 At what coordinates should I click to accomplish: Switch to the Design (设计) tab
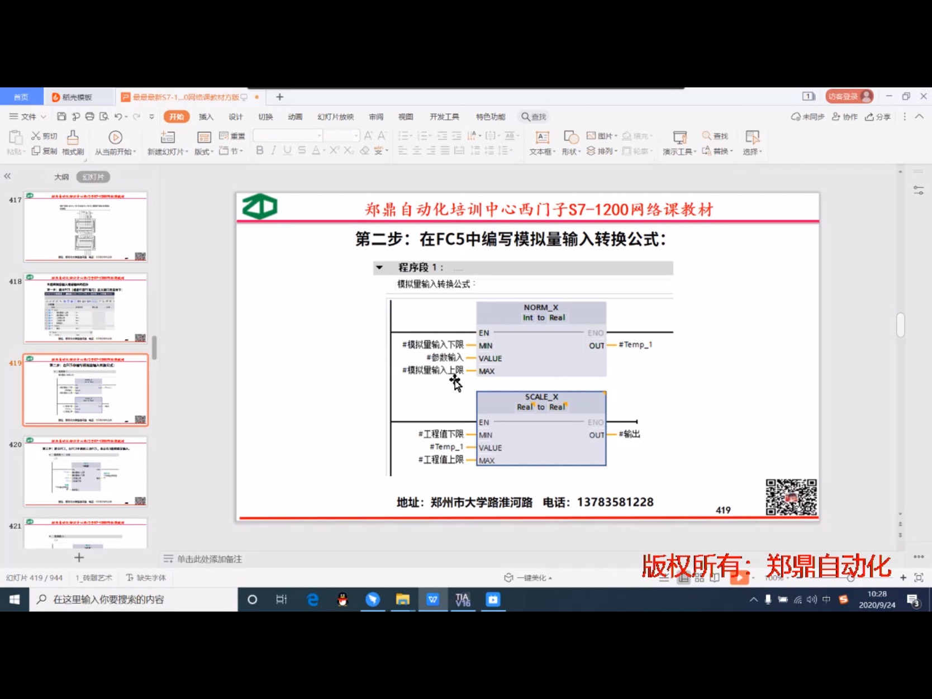pos(236,117)
